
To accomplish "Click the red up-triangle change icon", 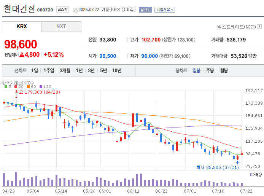I will point(22,54).
